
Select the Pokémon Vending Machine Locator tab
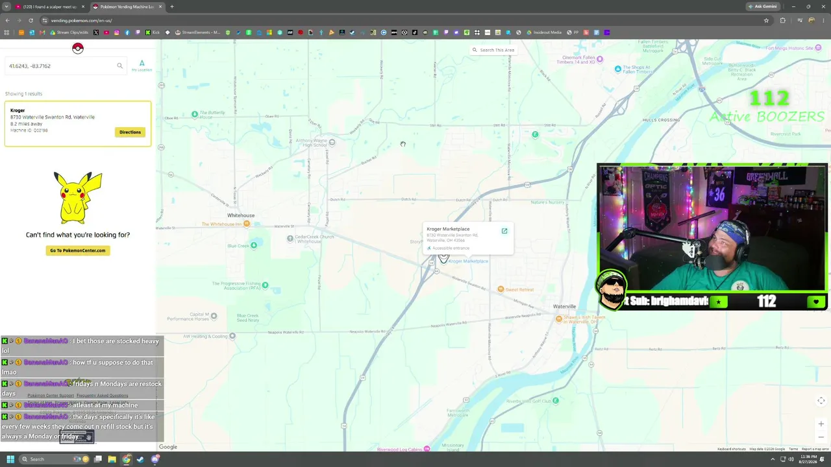click(x=127, y=6)
